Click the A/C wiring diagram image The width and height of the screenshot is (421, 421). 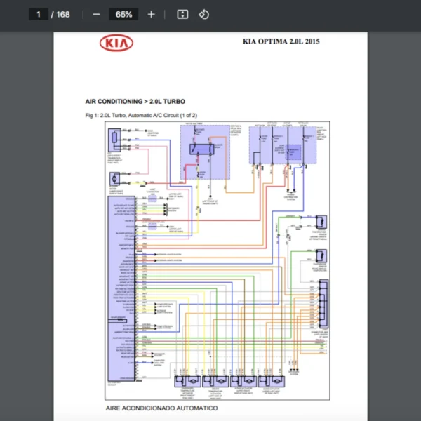tap(218, 260)
